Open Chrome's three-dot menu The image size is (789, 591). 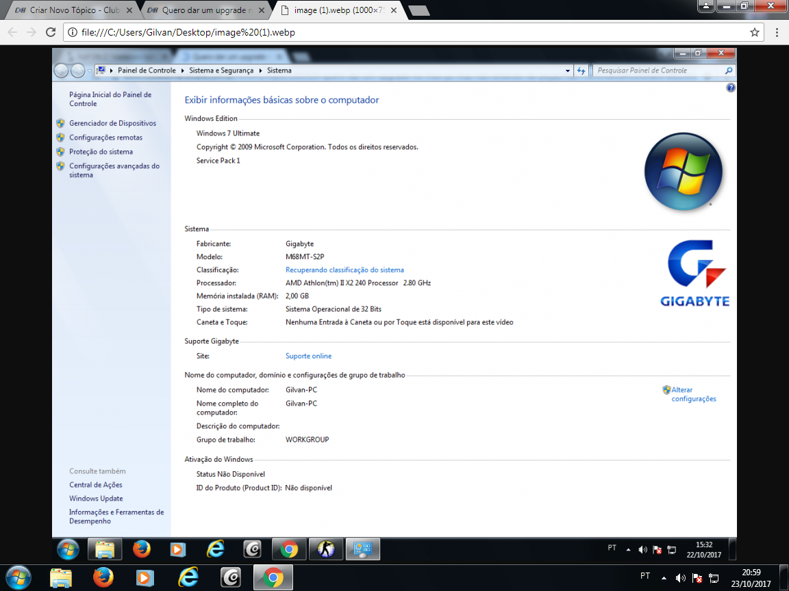point(777,32)
